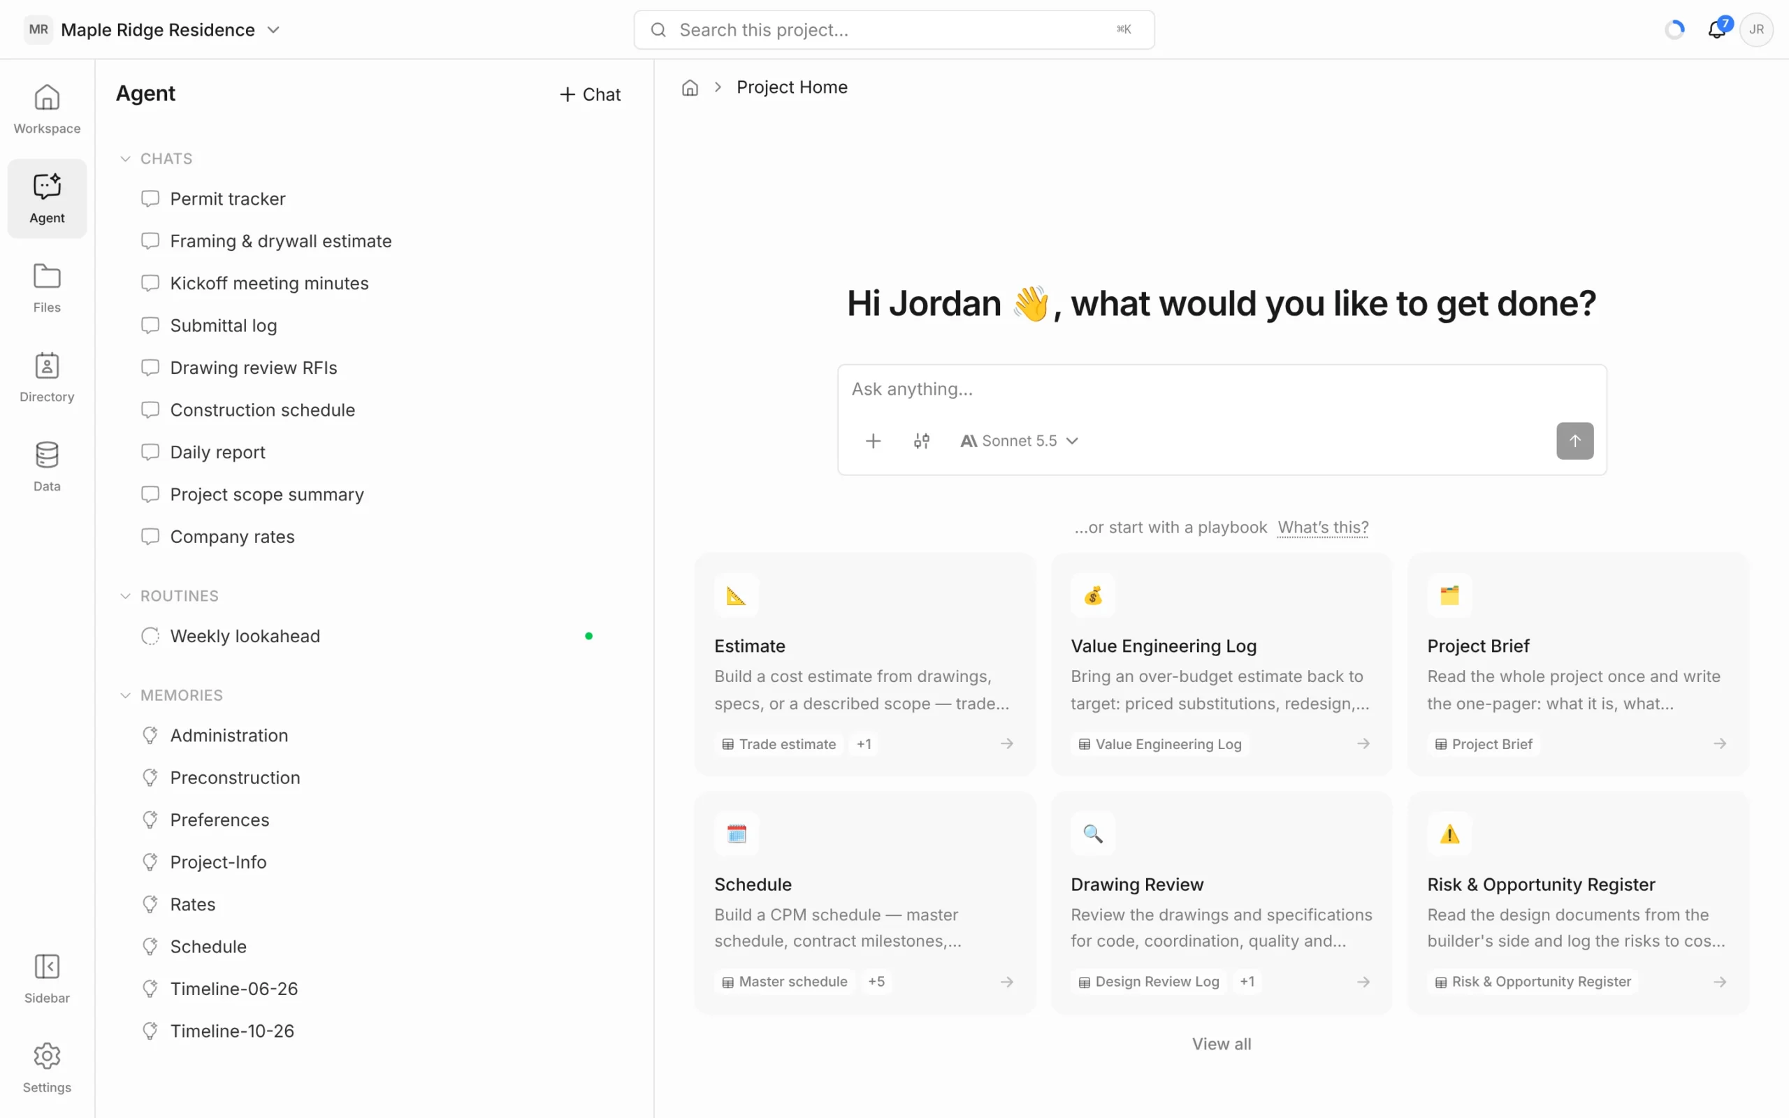Click the Ask anything input field
This screenshot has width=1789, height=1118.
(1222, 390)
